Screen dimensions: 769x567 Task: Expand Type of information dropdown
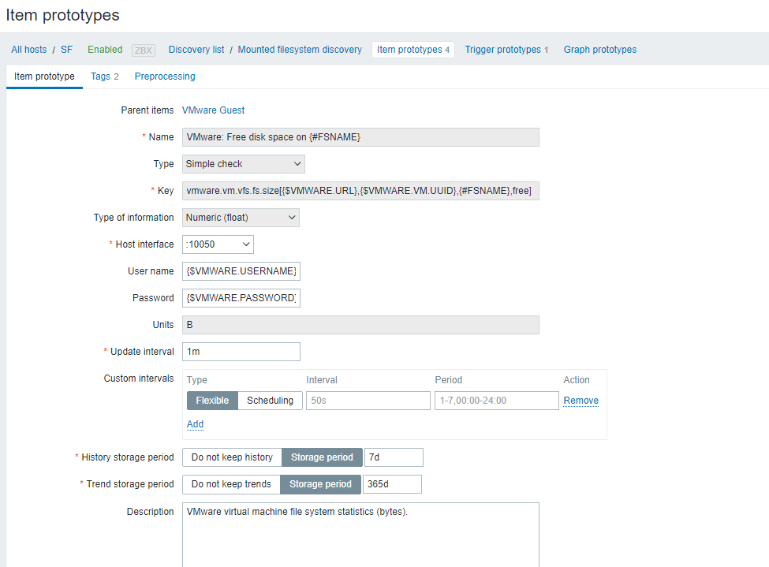click(x=241, y=218)
